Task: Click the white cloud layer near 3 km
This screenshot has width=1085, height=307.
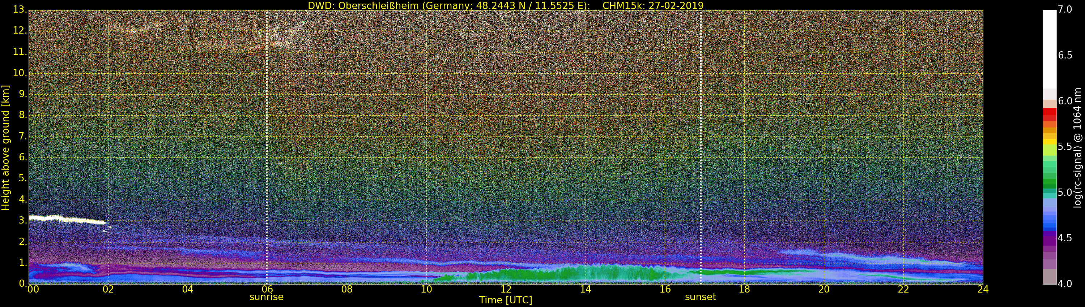Action: pos(67,219)
